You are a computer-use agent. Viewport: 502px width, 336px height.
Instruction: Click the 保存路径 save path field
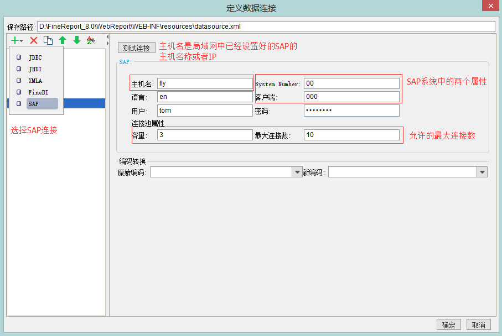[x=266, y=27]
